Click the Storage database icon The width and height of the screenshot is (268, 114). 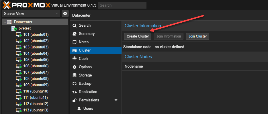75,75
